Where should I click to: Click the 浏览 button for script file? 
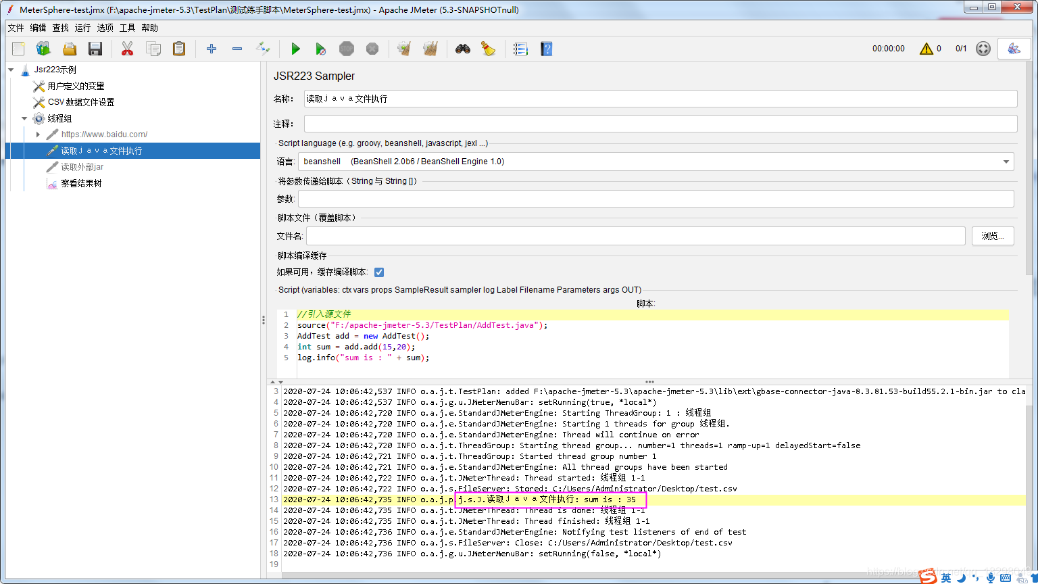point(992,235)
